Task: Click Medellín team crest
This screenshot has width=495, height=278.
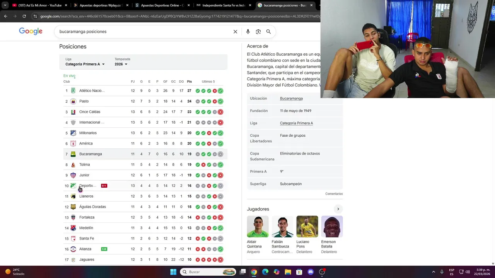Action: coord(73,228)
